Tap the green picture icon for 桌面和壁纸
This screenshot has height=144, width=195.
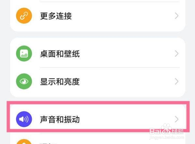[24, 54]
